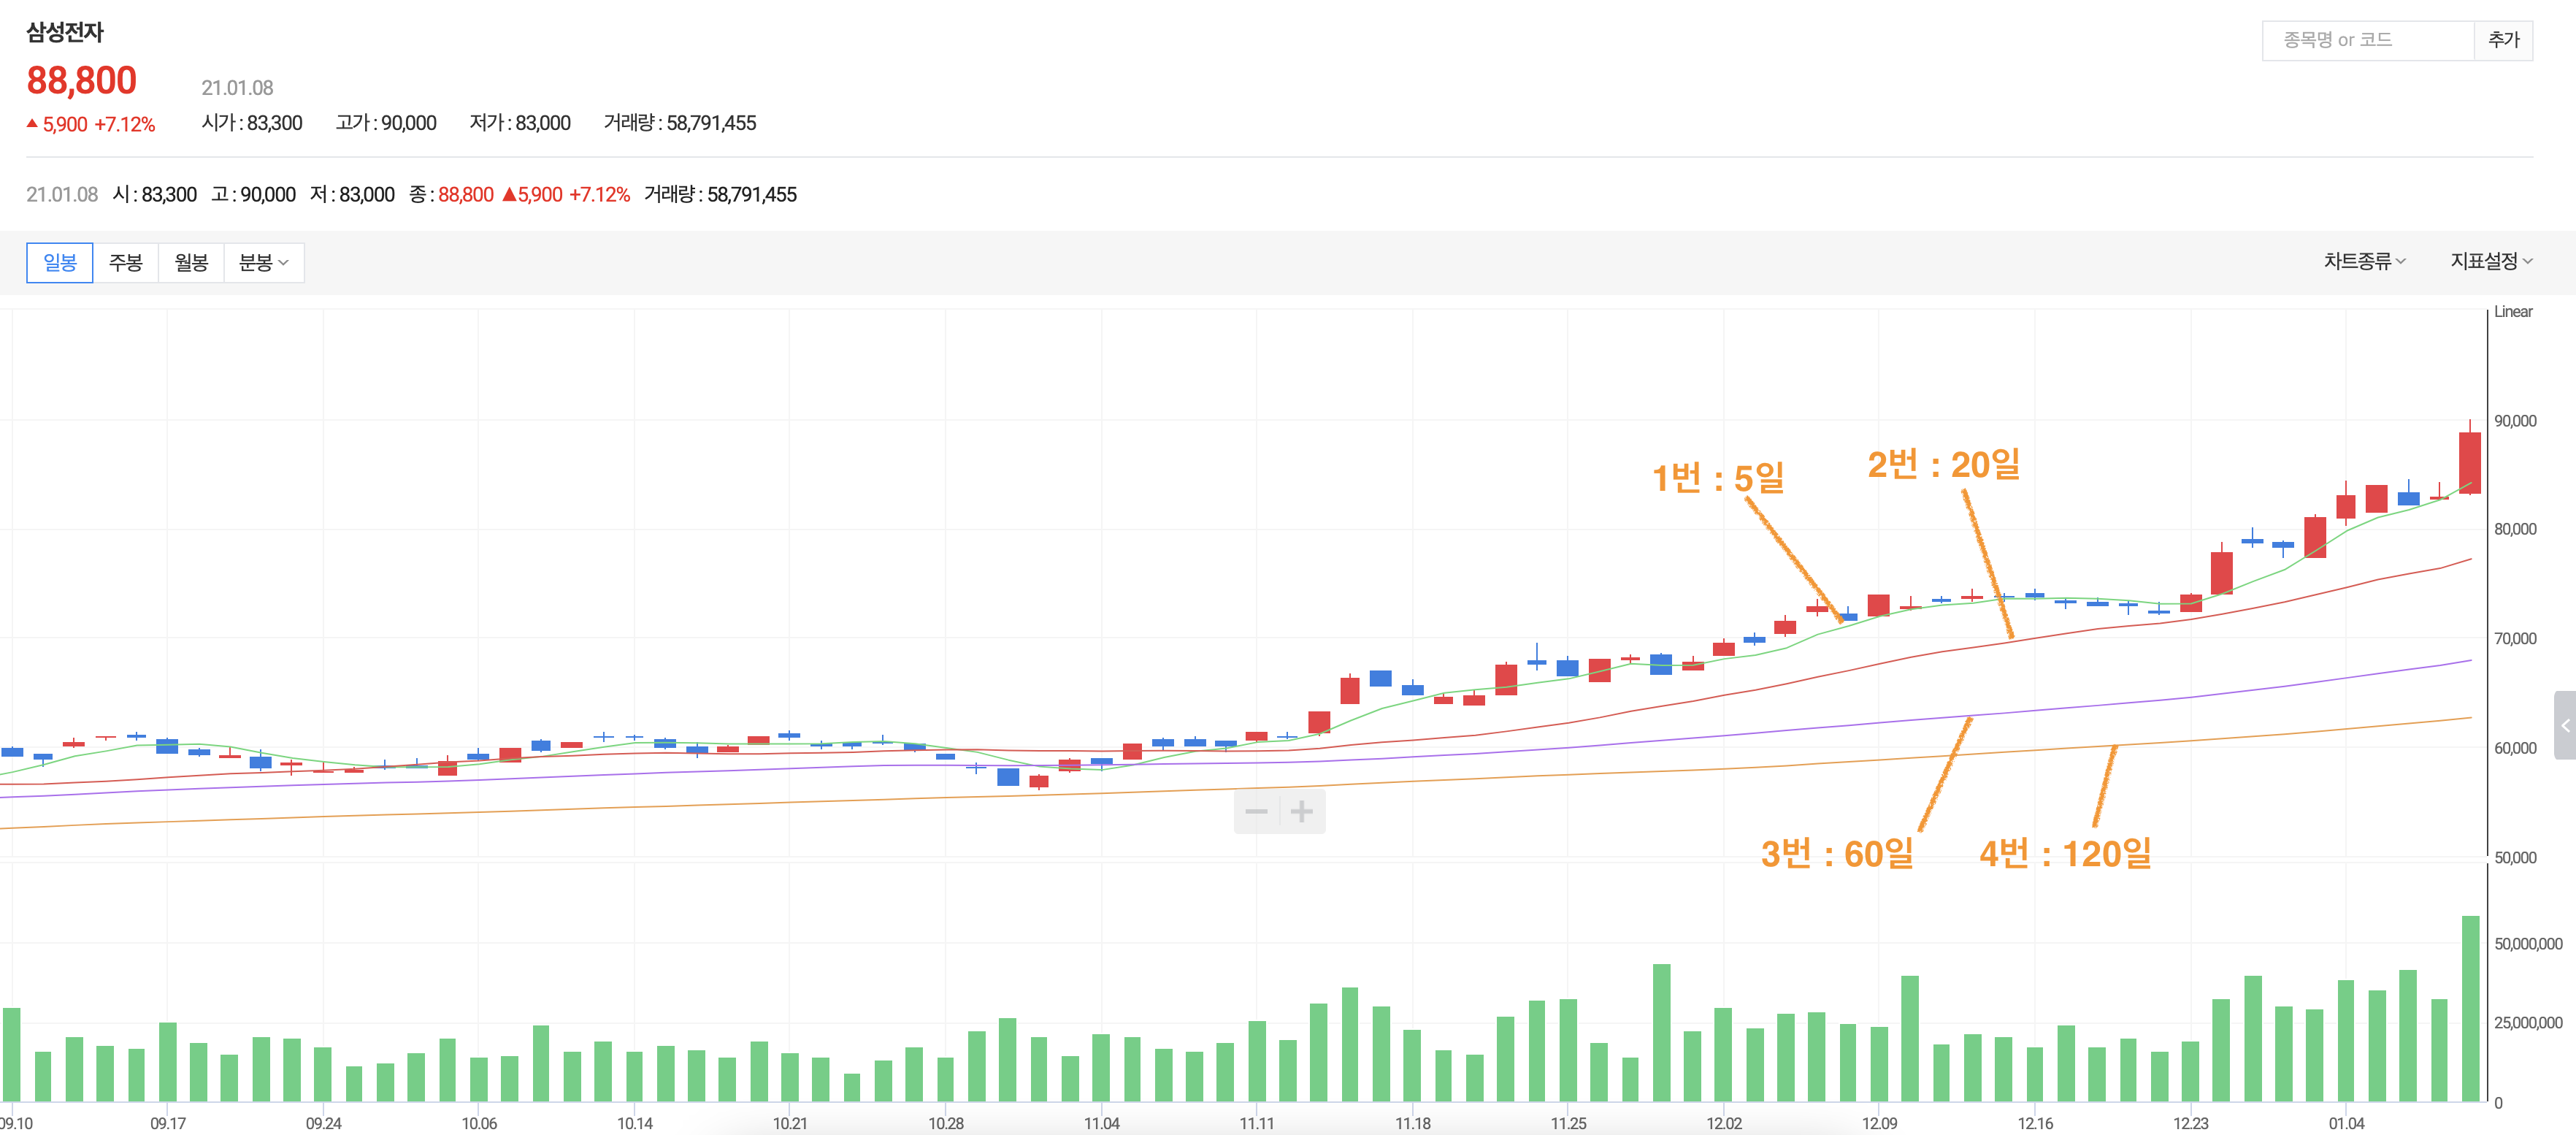Expand the 지표설정 indicator settings menu

pyautogui.click(x=2491, y=261)
